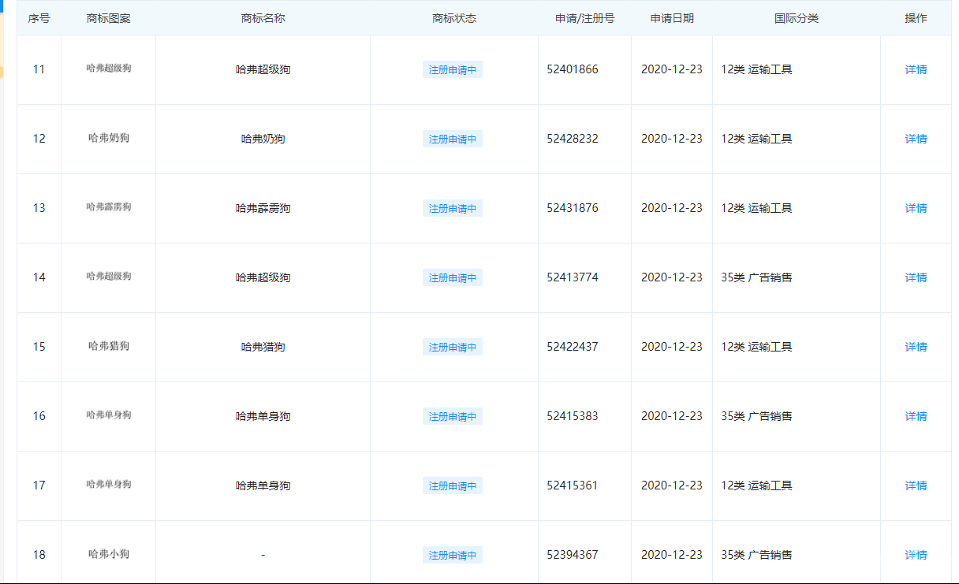Click the 申请日期 column header
Image resolution: width=959 pixels, height=584 pixels.
tap(672, 18)
